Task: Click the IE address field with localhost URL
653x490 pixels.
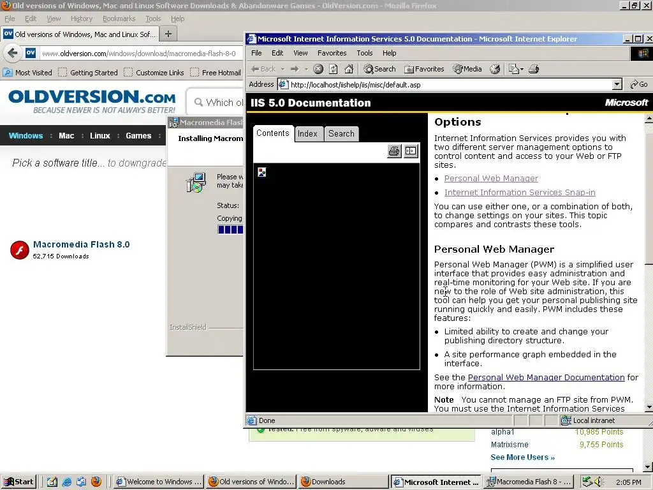Action: click(446, 85)
